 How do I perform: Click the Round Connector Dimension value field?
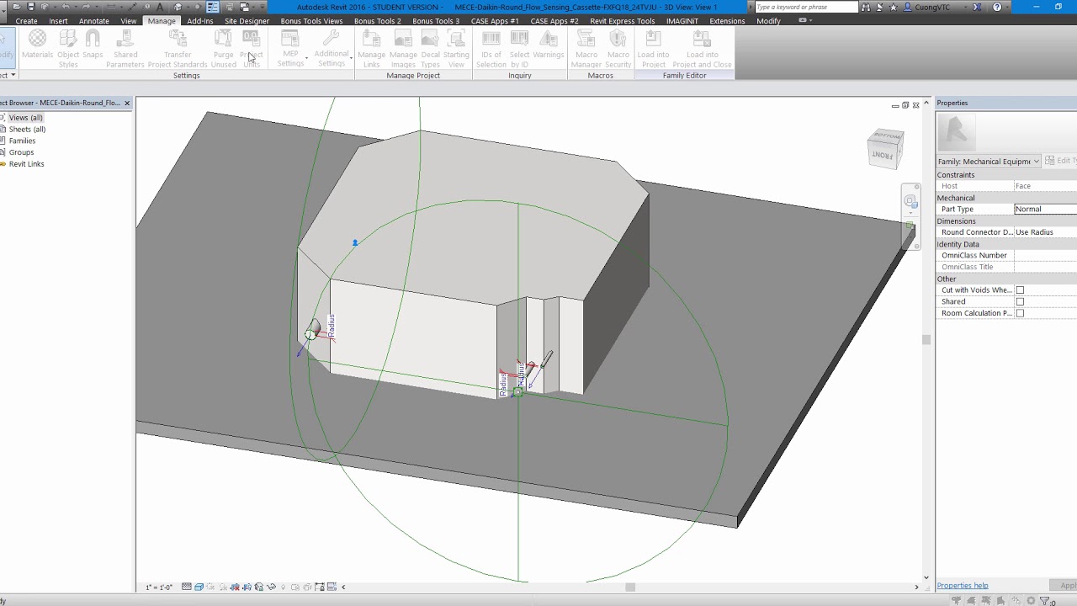(x=1045, y=232)
